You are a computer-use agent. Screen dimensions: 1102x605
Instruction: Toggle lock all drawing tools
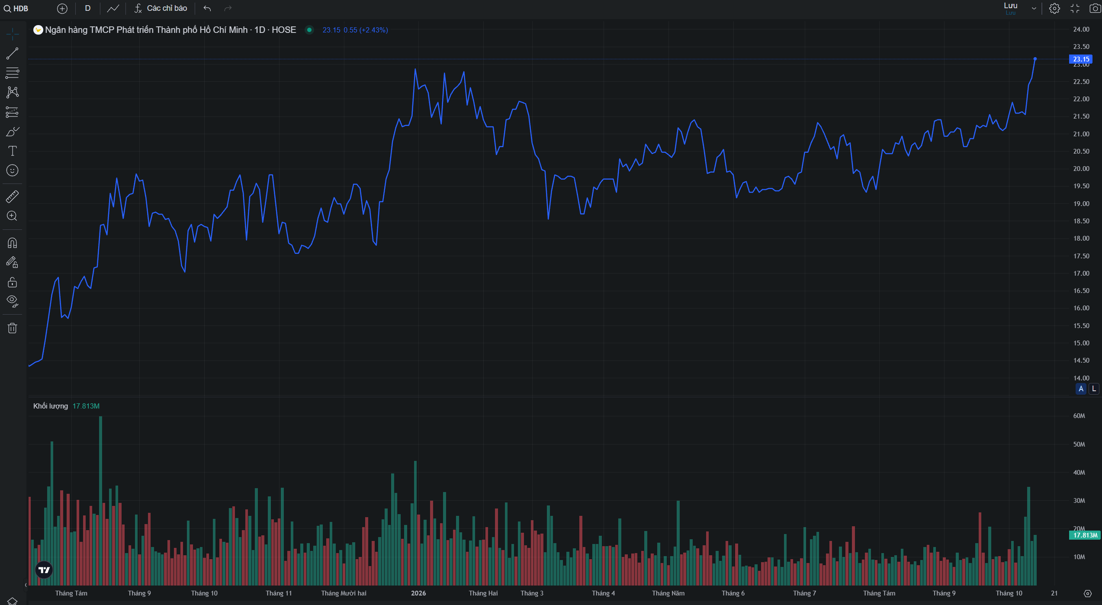pyautogui.click(x=12, y=282)
